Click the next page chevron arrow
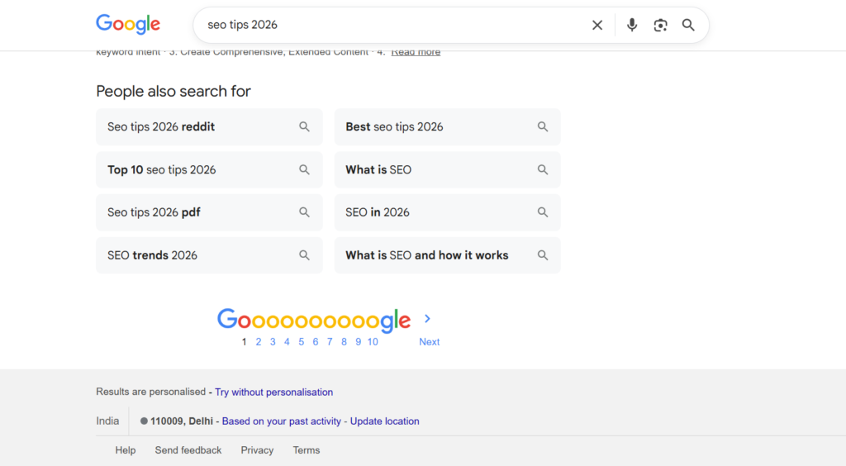This screenshot has height=466, width=846. pyautogui.click(x=427, y=319)
